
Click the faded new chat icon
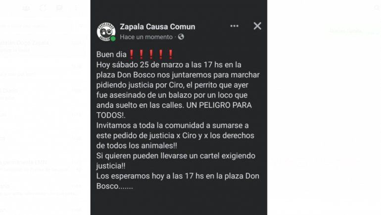tap(59, 8)
